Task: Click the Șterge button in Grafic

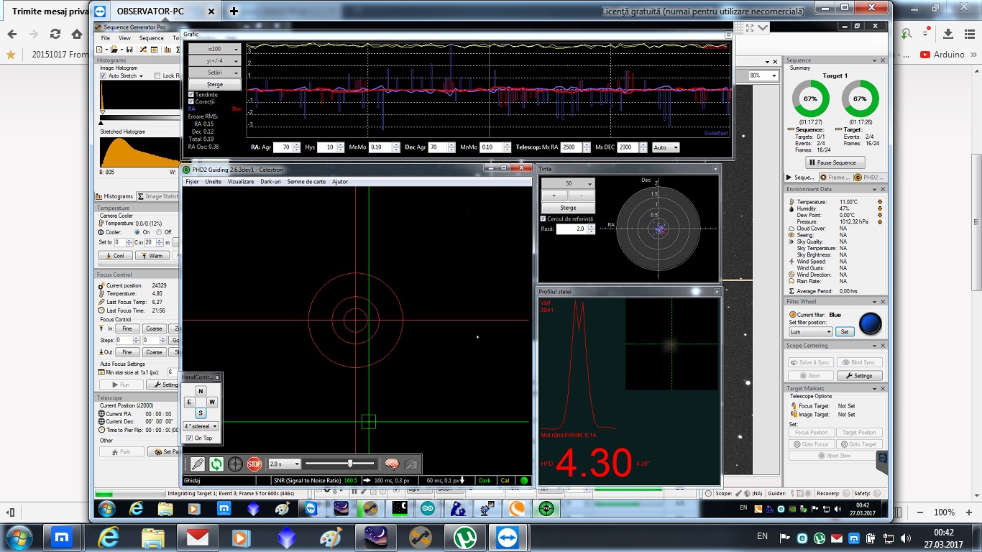Action: [x=214, y=85]
